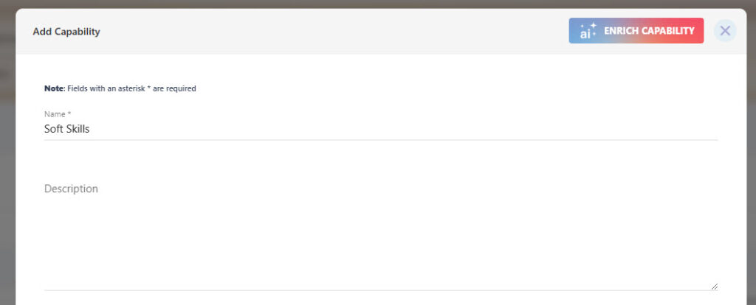The image size is (756, 305).
Task: Click the underline beneath the Name field
Action: coord(381,140)
